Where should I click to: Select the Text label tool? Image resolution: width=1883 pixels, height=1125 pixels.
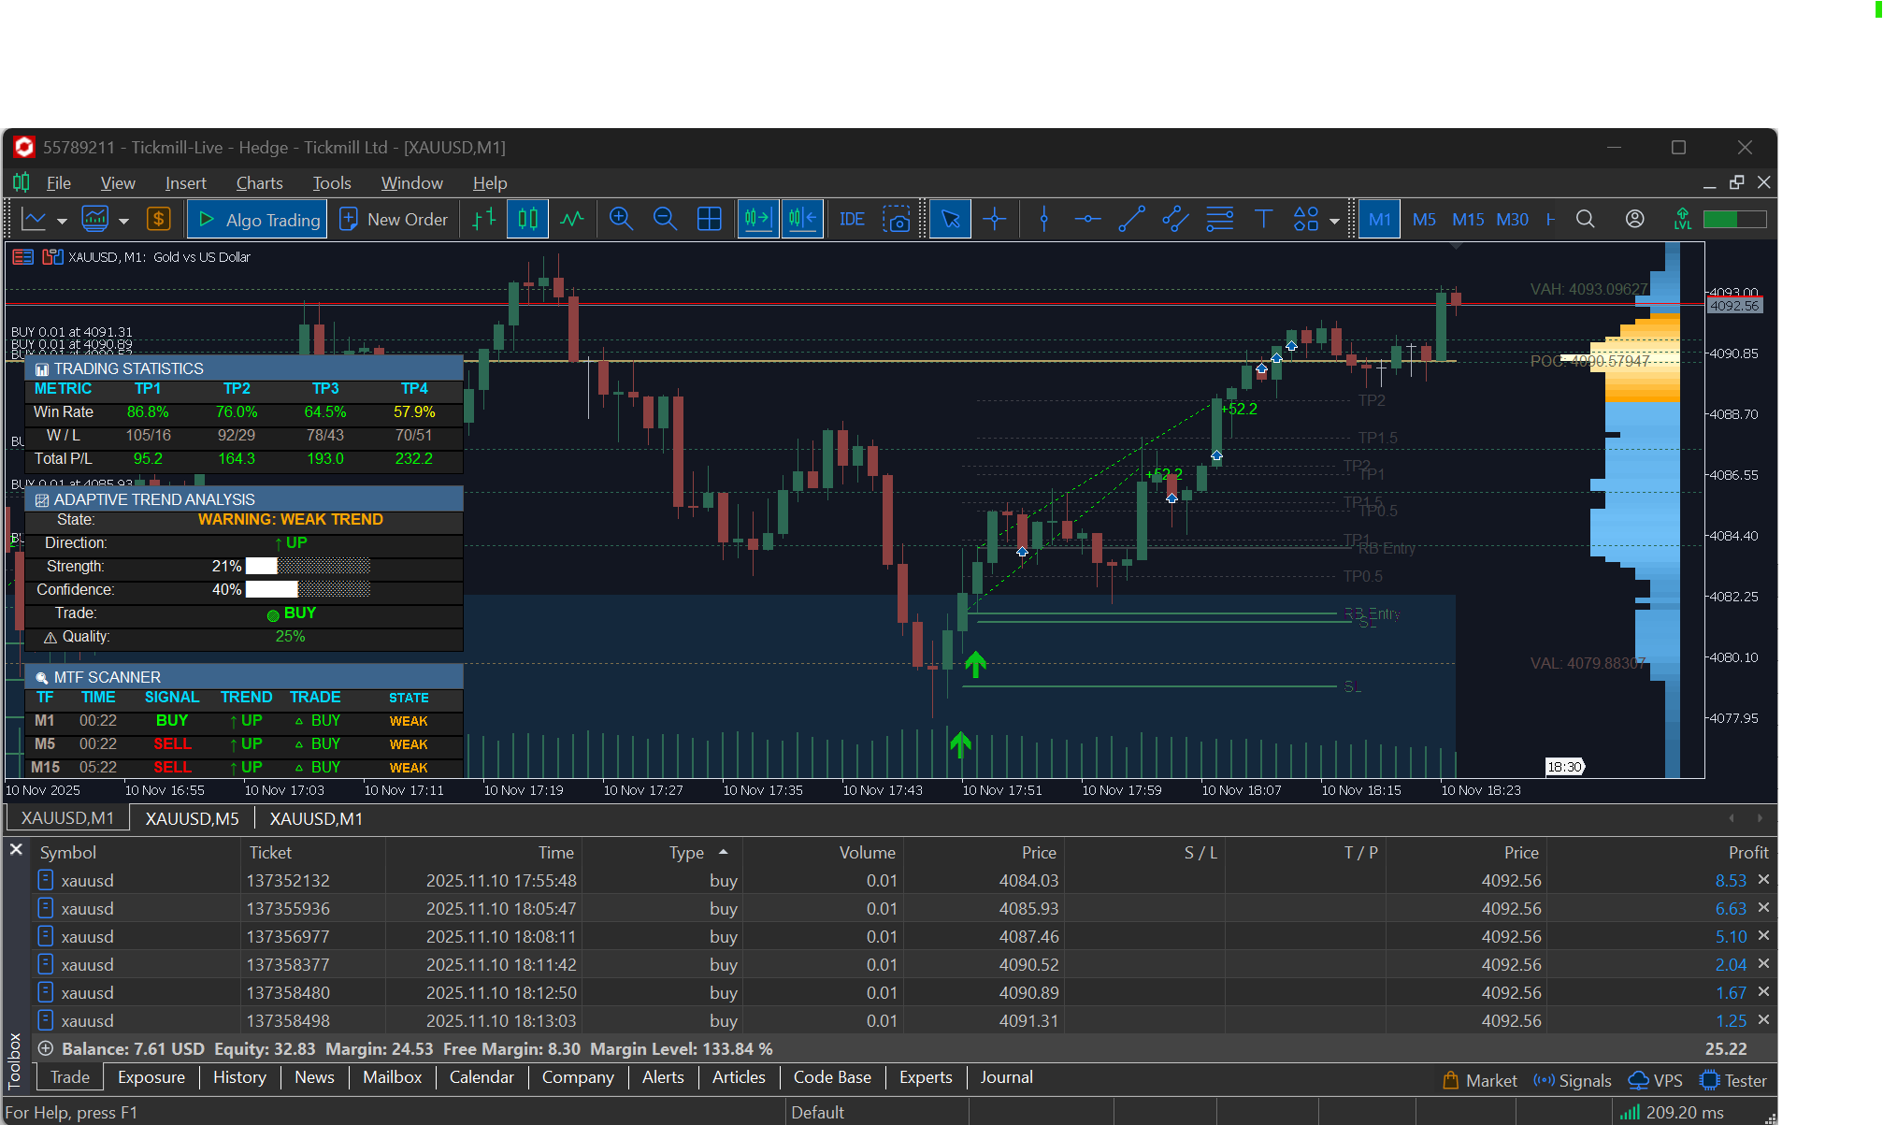pos(1263,219)
